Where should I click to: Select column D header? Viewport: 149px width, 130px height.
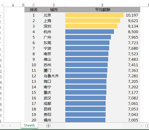[54, 5]
